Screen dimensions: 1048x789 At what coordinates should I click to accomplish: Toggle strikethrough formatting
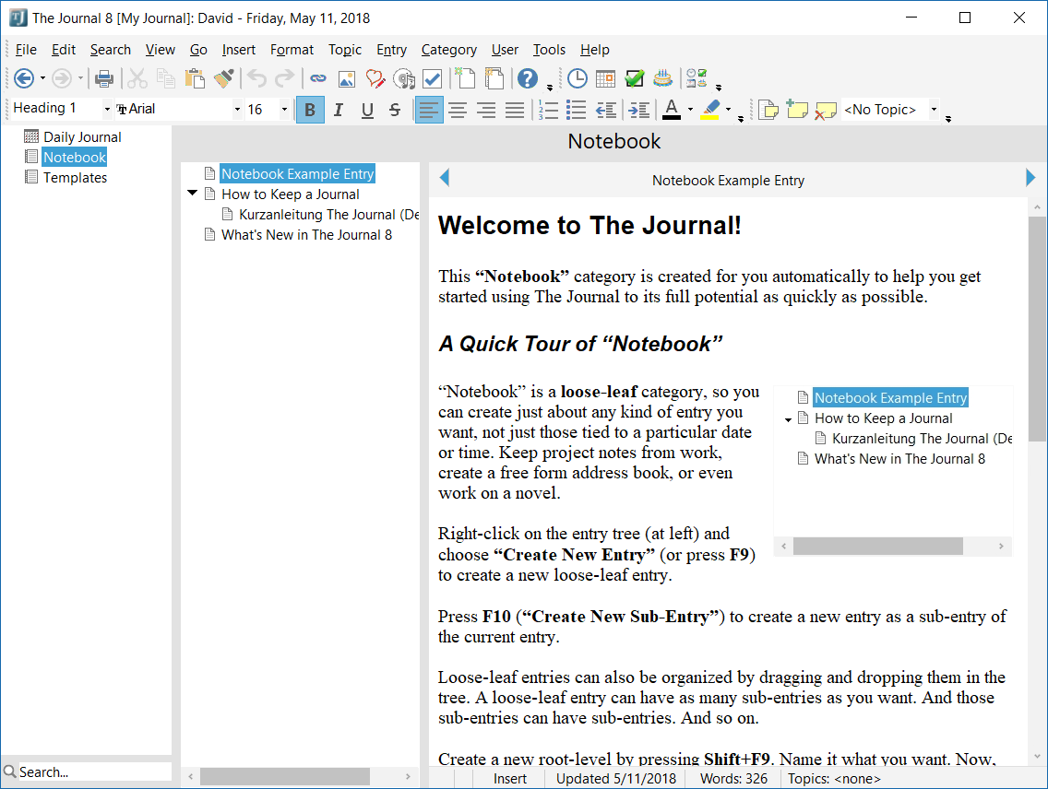[395, 110]
